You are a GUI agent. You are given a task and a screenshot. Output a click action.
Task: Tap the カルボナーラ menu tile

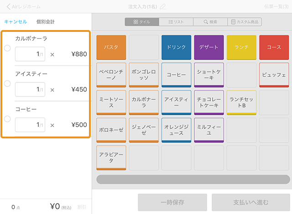(144, 102)
